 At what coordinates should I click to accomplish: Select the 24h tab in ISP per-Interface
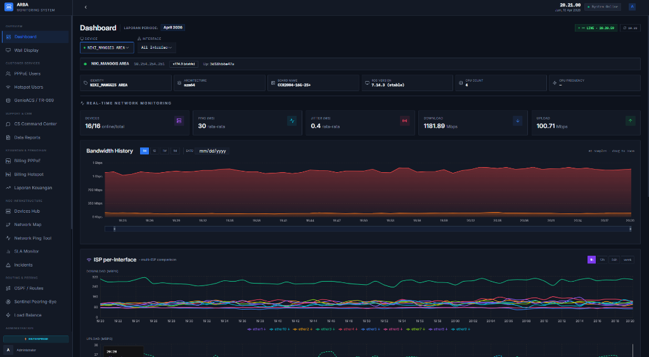click(x=614, y=260)
